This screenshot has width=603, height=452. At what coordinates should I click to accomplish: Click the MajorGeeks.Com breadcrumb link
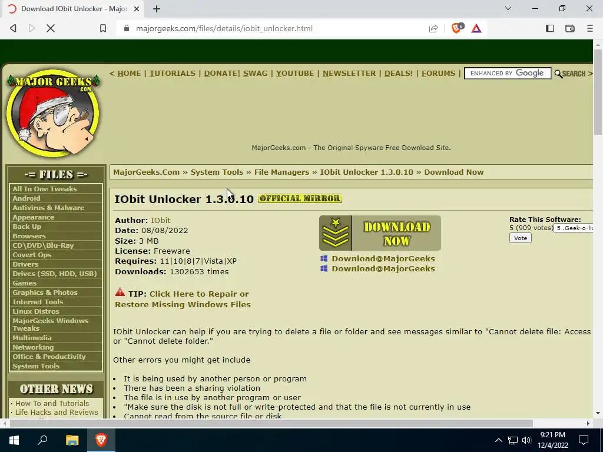(146, 172)
